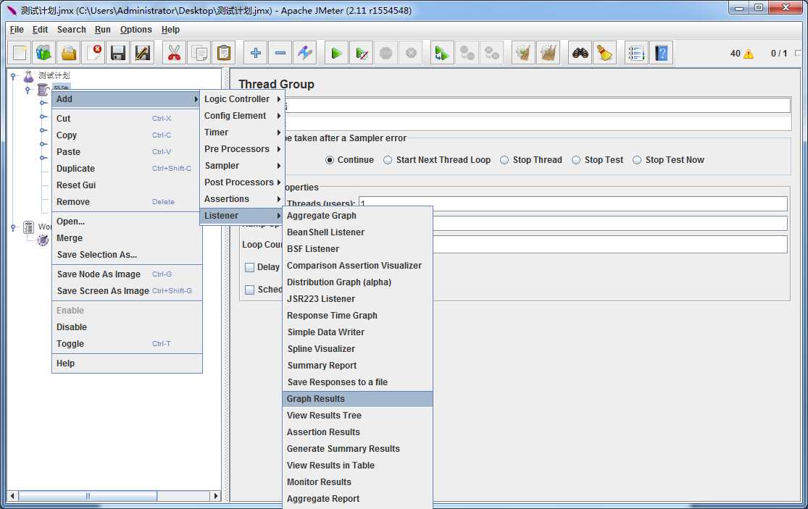Open the Options menu
The width and height of the screenshot is (808, 509).
click(136, 30)
